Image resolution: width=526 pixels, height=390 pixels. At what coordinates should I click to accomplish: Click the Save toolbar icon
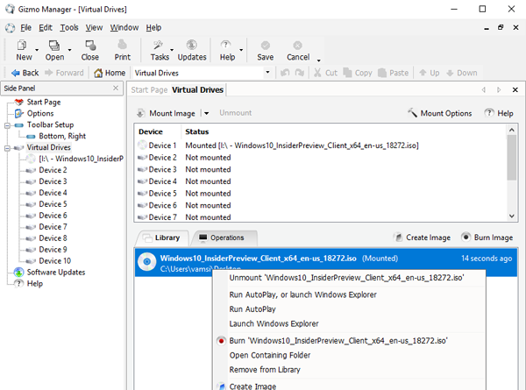click(x=266, y=50)
